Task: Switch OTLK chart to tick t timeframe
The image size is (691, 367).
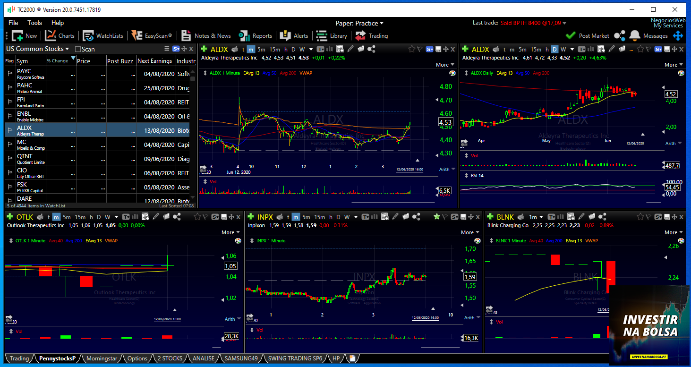Action: pos(49,217)
